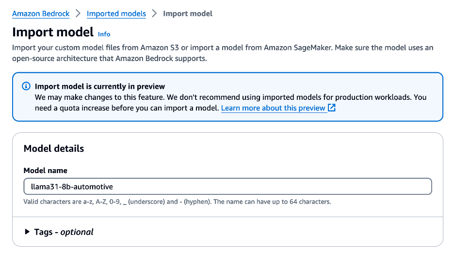Click the chevron after Amazon Bedrock breadcrumb

78,14
